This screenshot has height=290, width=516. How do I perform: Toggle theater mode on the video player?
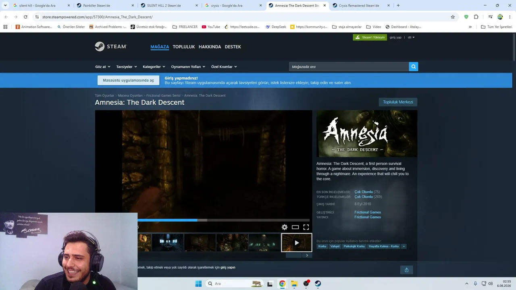[x=295, y=227]
